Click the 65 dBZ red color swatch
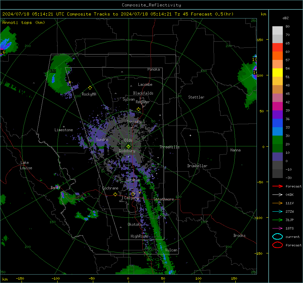The image size is (303, 283). click(x=277, y=47)
